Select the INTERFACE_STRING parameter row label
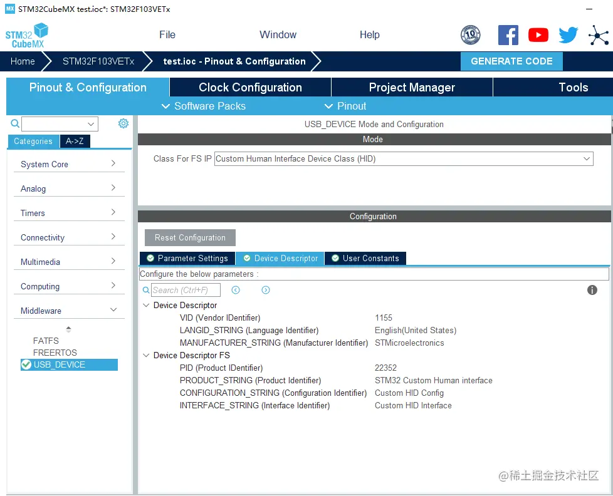Viewport: 613px width, 496px height. (254, 405)
